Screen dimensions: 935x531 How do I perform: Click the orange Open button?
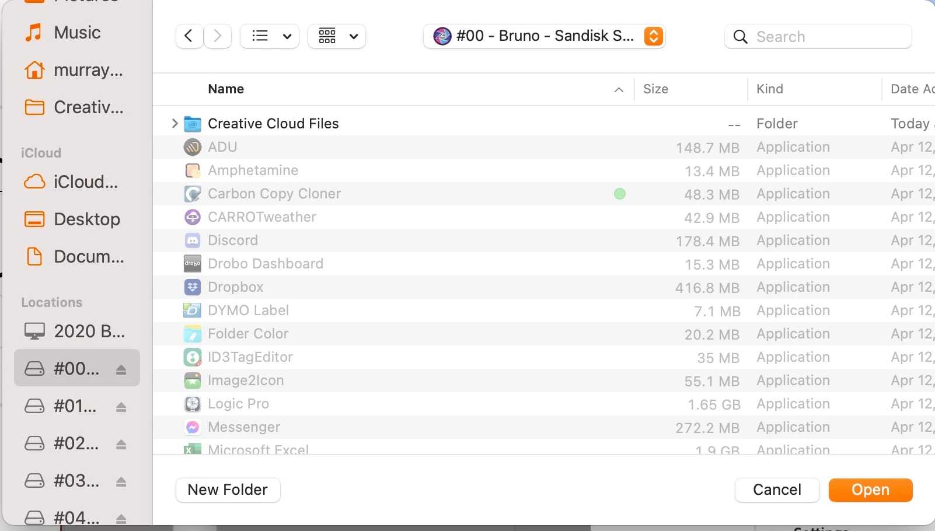click(x=870, y=490)
